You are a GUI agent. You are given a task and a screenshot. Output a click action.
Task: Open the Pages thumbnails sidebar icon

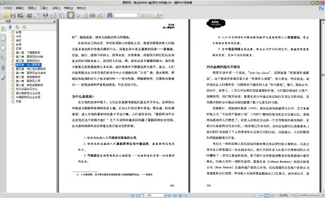point(3,38)
